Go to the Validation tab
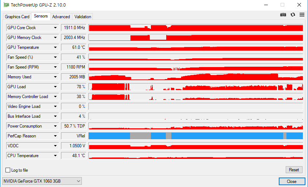308x187 pixels. [x=83, y=17]
